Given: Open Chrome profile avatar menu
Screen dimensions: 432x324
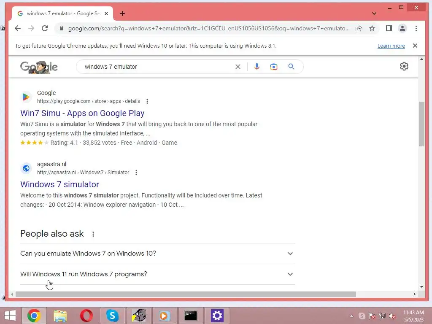Looking at the screenshot, I should pyautogui.click(x=402, y=28).
